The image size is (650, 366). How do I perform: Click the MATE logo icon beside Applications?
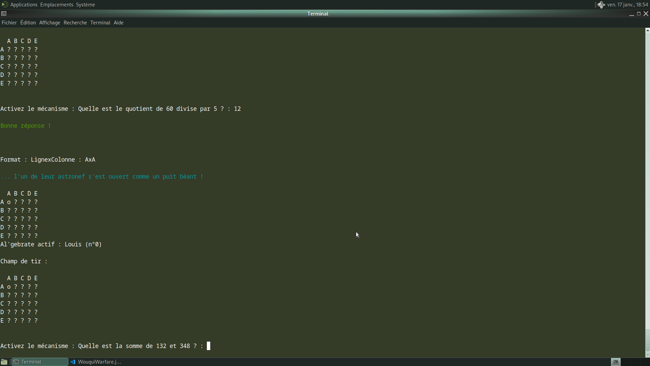click(5, 5)
